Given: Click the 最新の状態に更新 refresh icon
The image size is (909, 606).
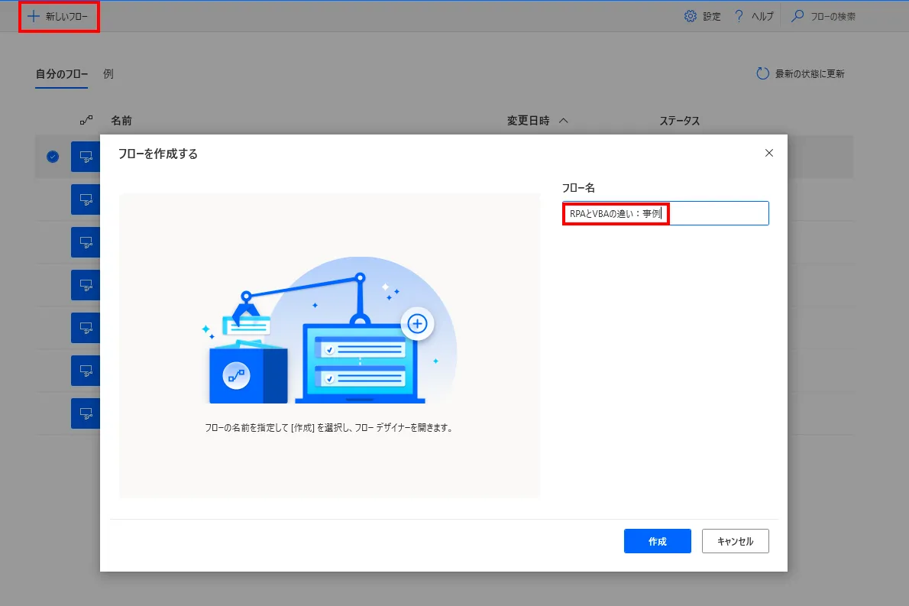Looking at the screenshot, I should (x=762, y=73).
